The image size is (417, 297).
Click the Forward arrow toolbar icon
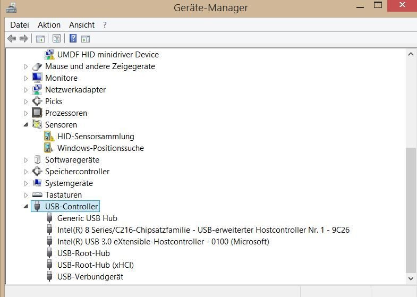point(24,39)
